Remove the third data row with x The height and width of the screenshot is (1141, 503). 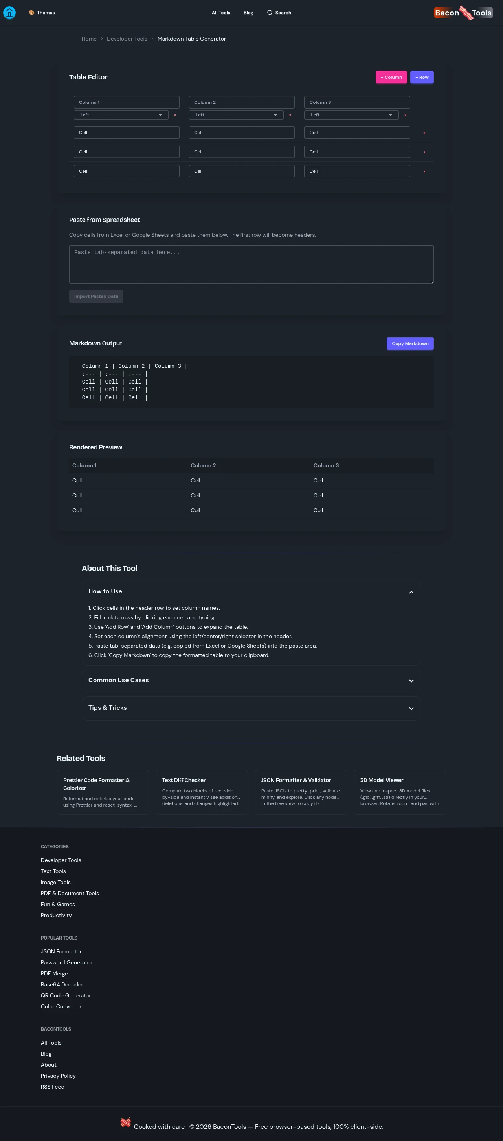click(x=424, y=172)
